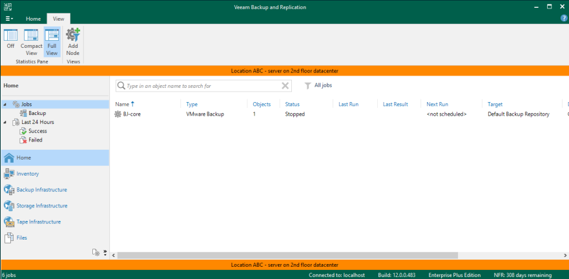Minimize the Veeam window

pyautogui.click(x=537, y=6)
